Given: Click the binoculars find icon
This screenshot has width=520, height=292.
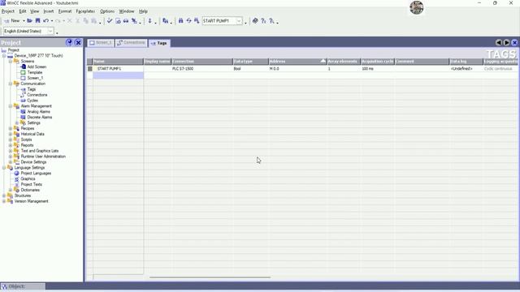Looking at the screenshot, I should point(180,21).
